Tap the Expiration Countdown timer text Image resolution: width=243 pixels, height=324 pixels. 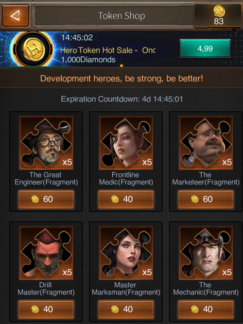tap(121, 99)
